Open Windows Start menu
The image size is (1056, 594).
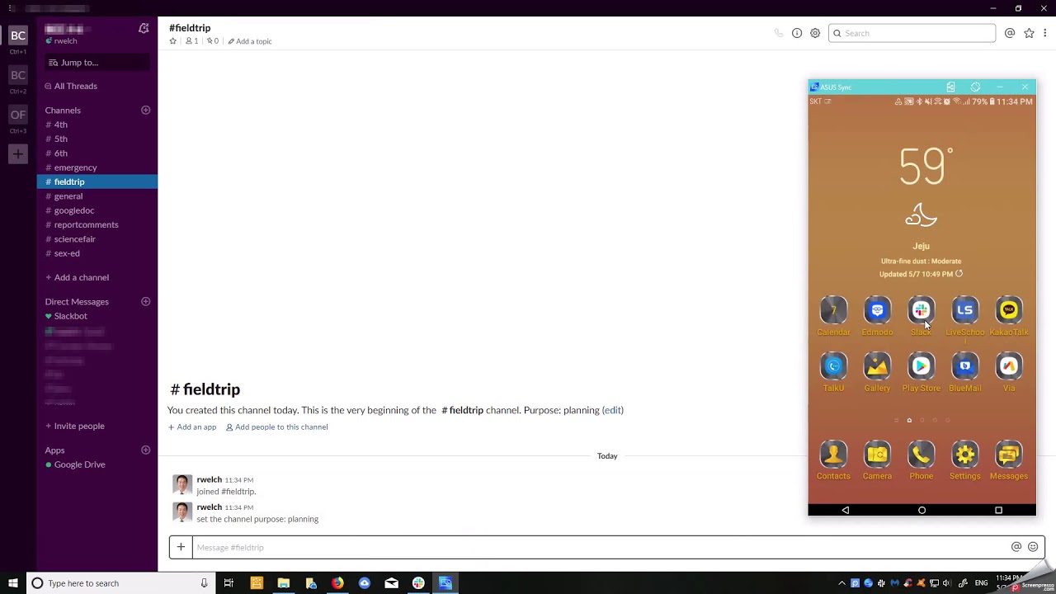tap(13, 583)
